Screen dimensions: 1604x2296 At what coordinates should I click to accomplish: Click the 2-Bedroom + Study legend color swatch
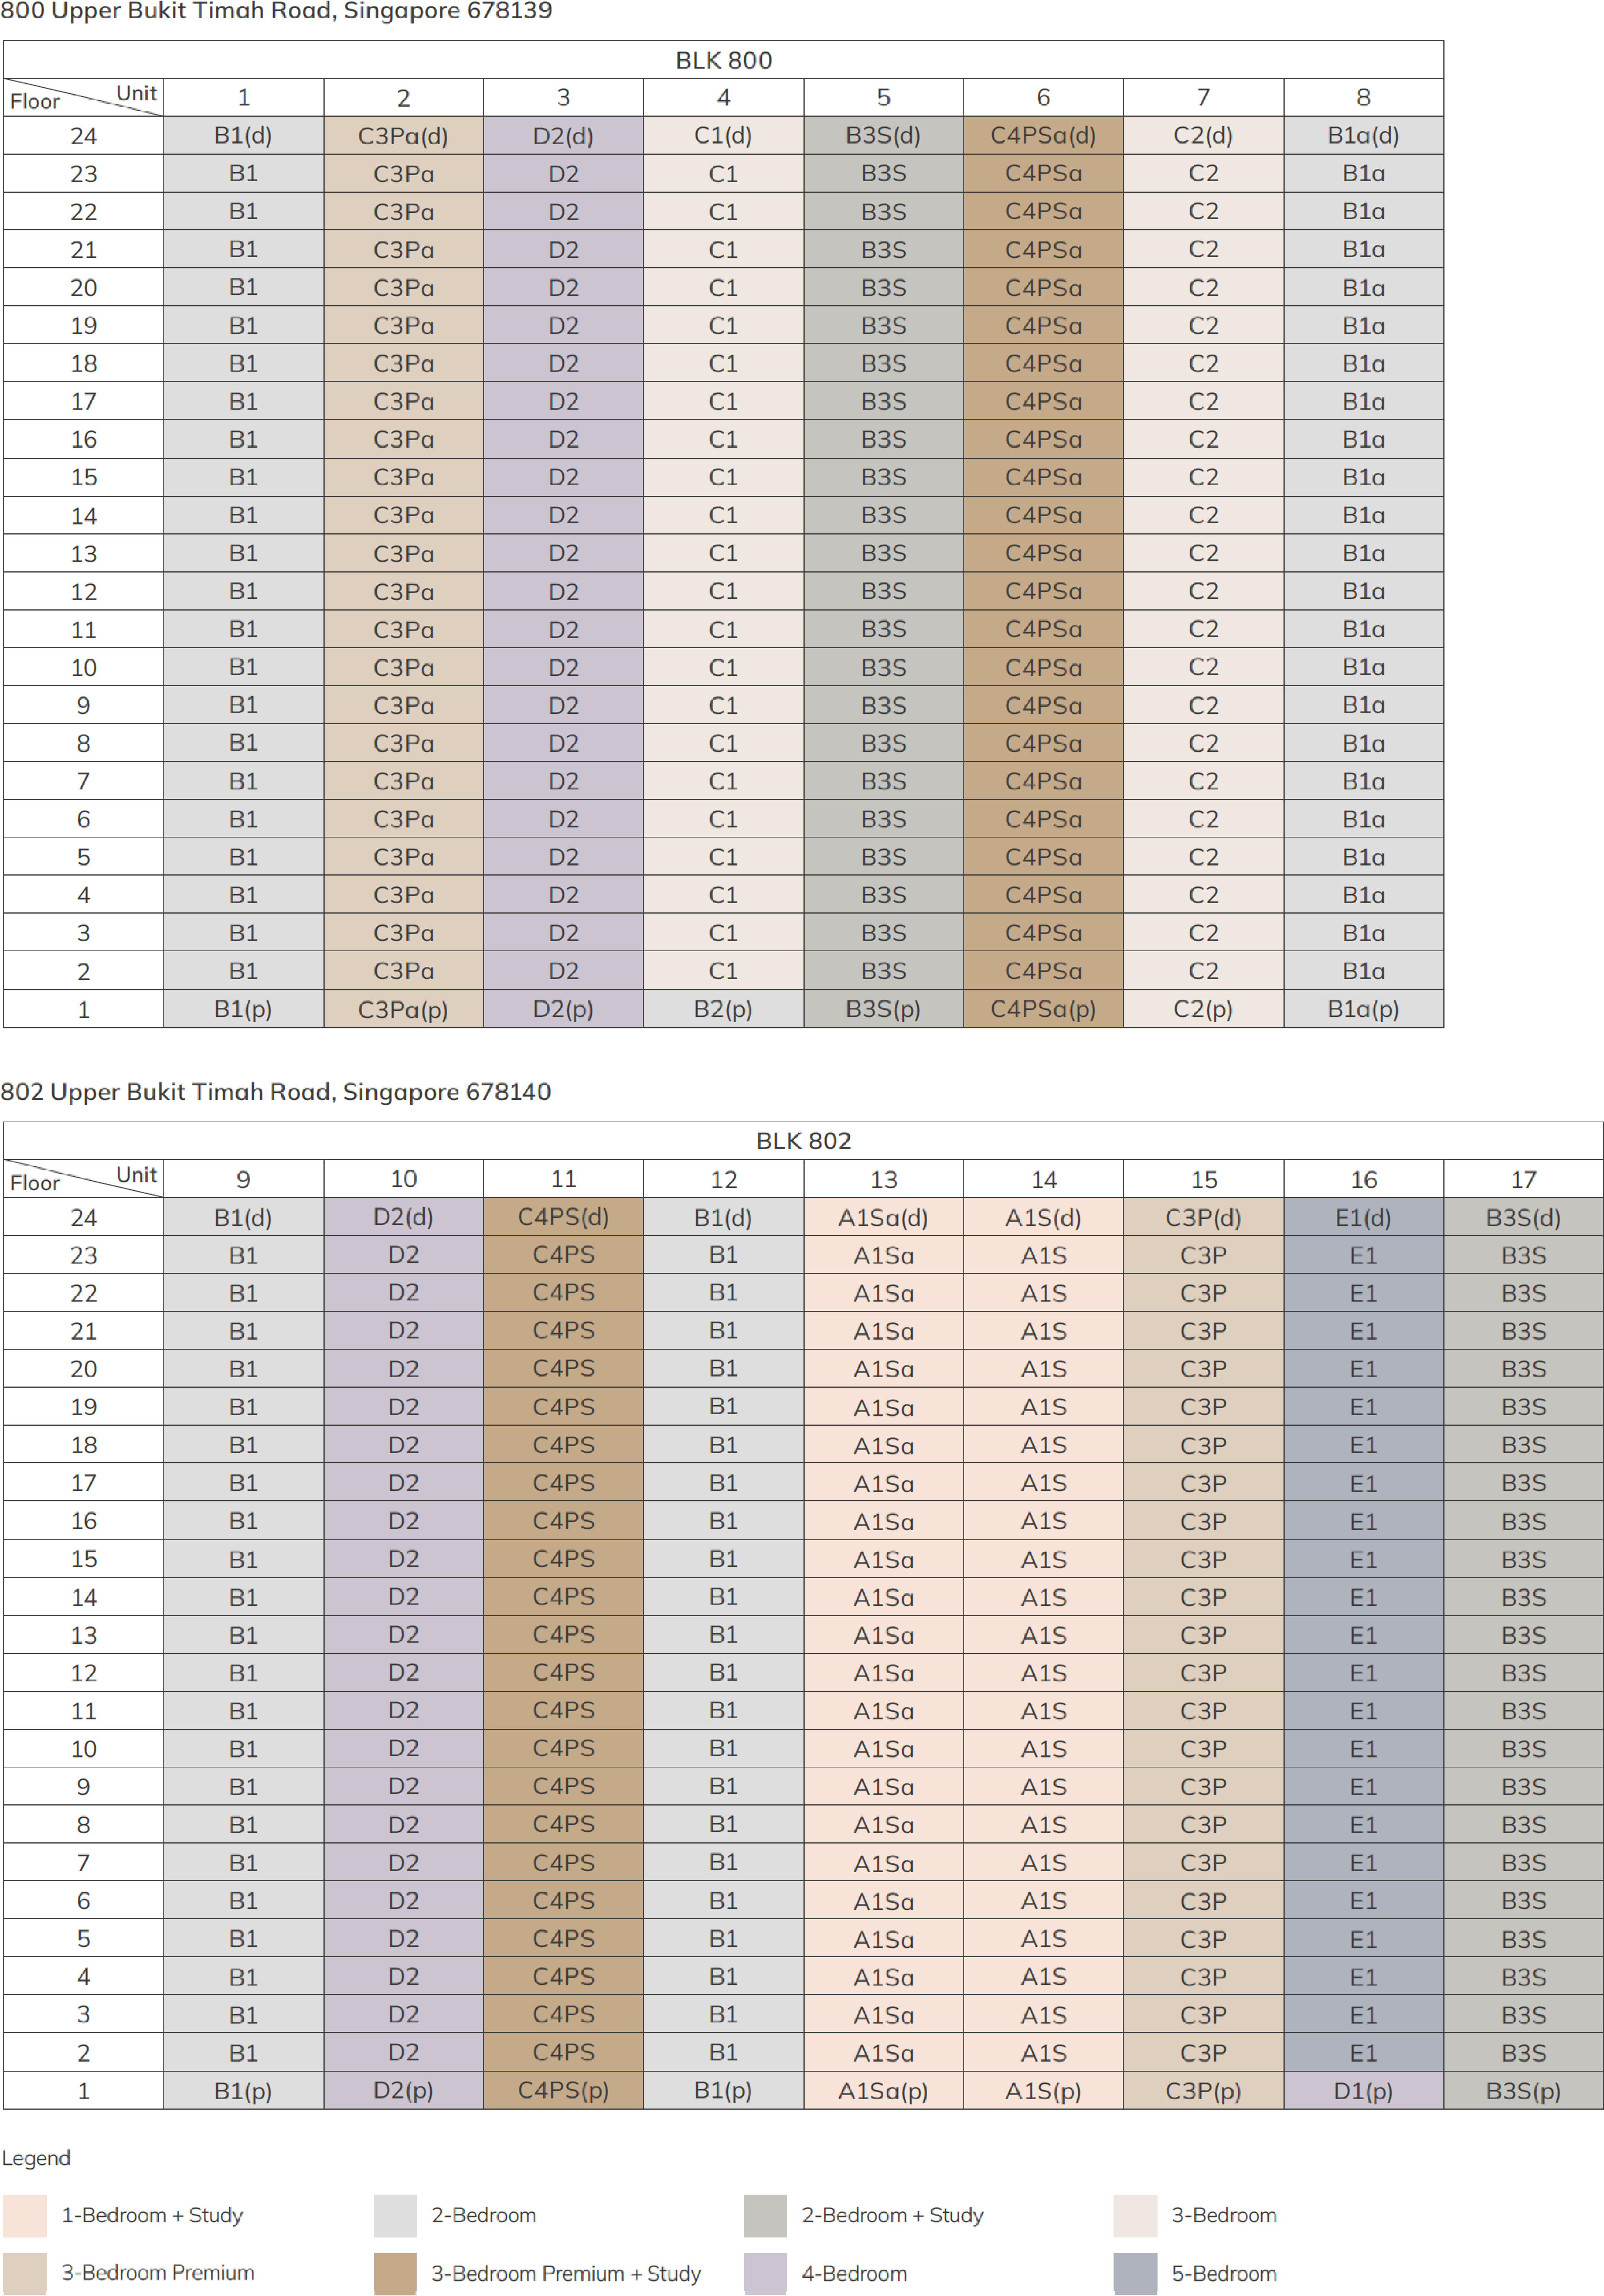tap(765, 2215)
